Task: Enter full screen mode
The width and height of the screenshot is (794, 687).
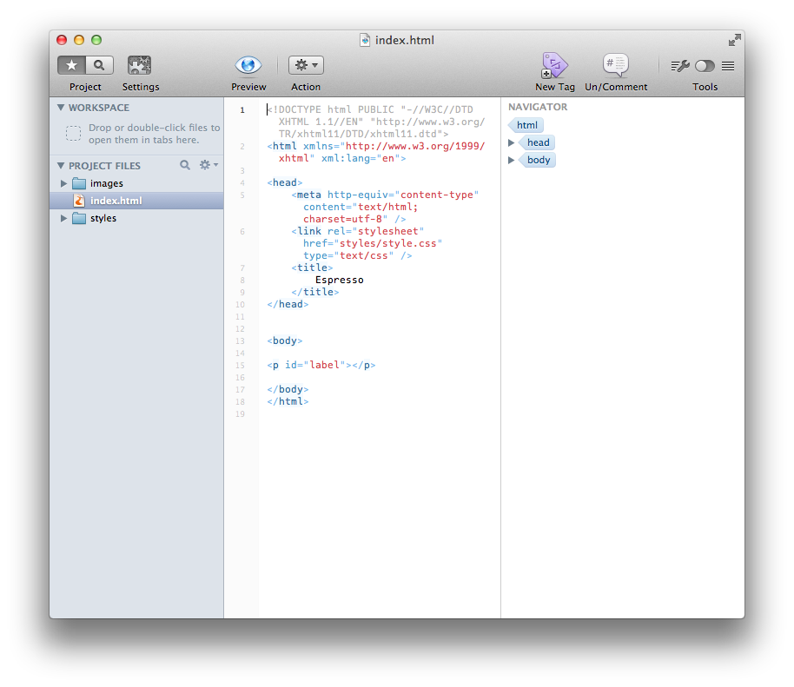Action: [735, 40]
